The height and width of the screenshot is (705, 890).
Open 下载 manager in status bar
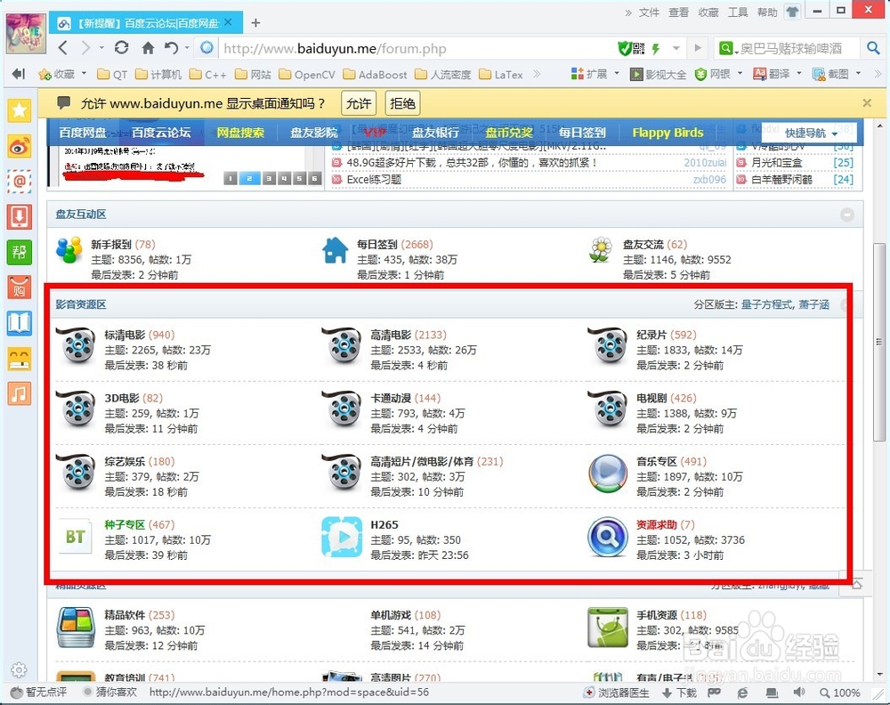tap(679, 693)
